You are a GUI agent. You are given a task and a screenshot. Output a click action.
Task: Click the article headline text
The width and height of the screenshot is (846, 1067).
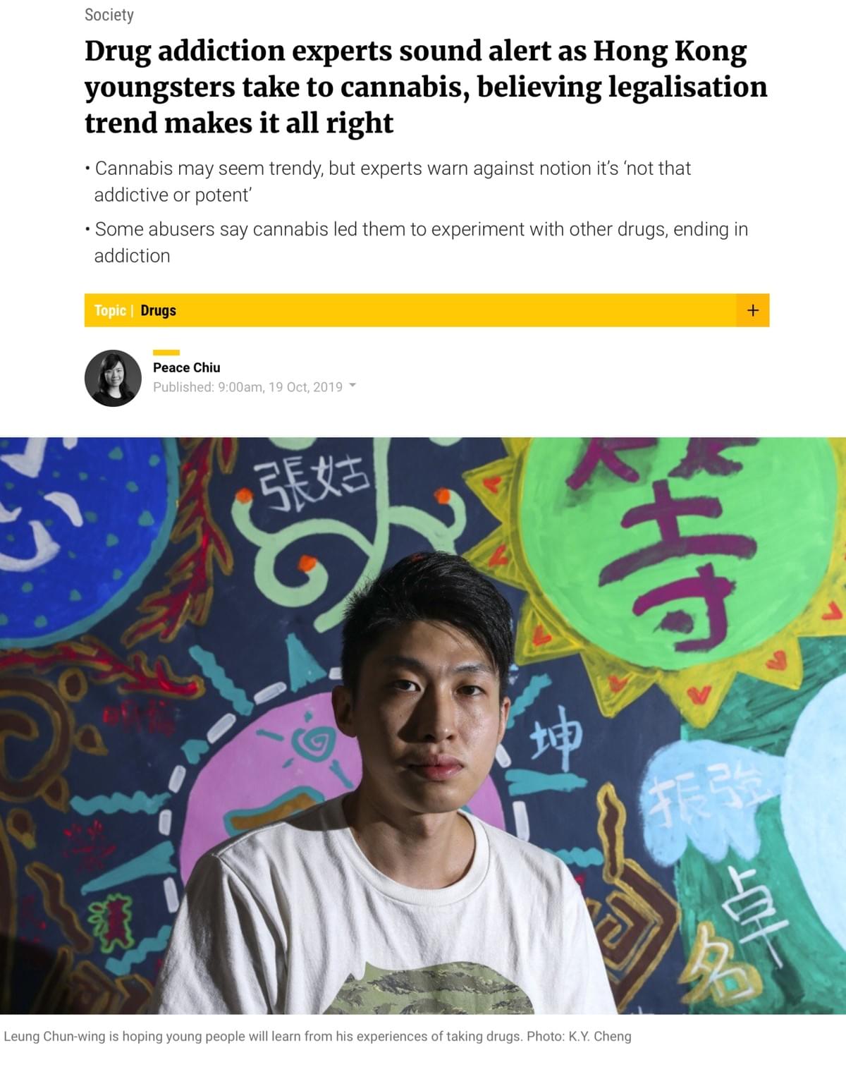[x=426, y=87]
